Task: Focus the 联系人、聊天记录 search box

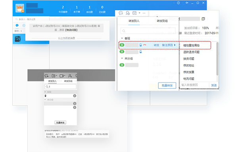Action: coord(31,19)
